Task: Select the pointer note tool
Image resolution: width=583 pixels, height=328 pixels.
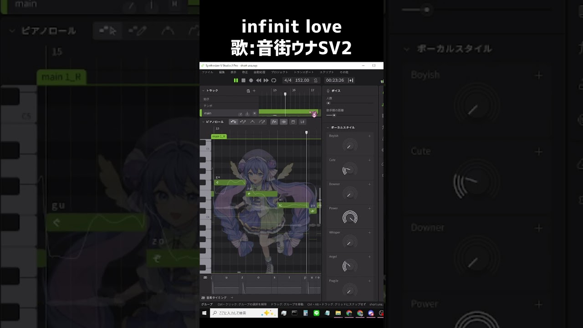Action: coord(233,122)
